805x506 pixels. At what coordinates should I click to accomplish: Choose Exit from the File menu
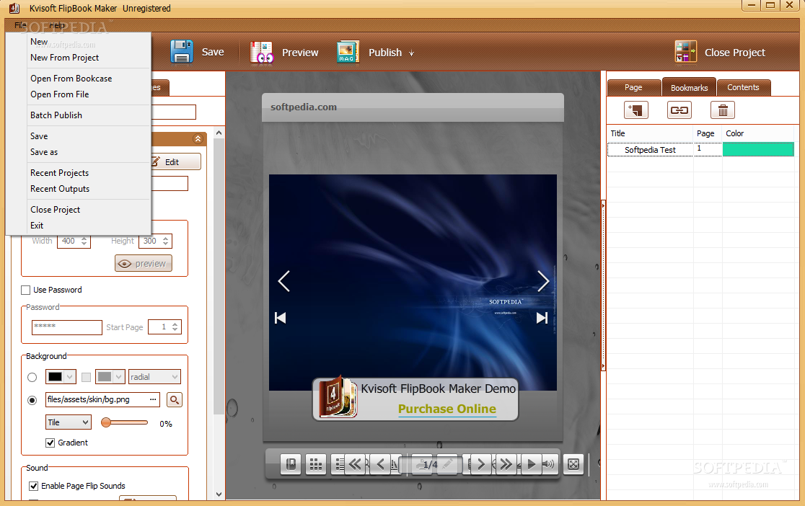coord(37,226)
